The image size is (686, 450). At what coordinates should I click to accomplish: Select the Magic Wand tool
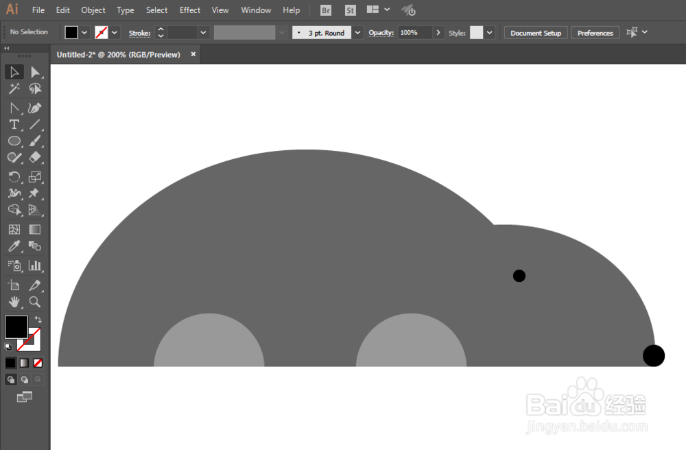tap(14, 89)
